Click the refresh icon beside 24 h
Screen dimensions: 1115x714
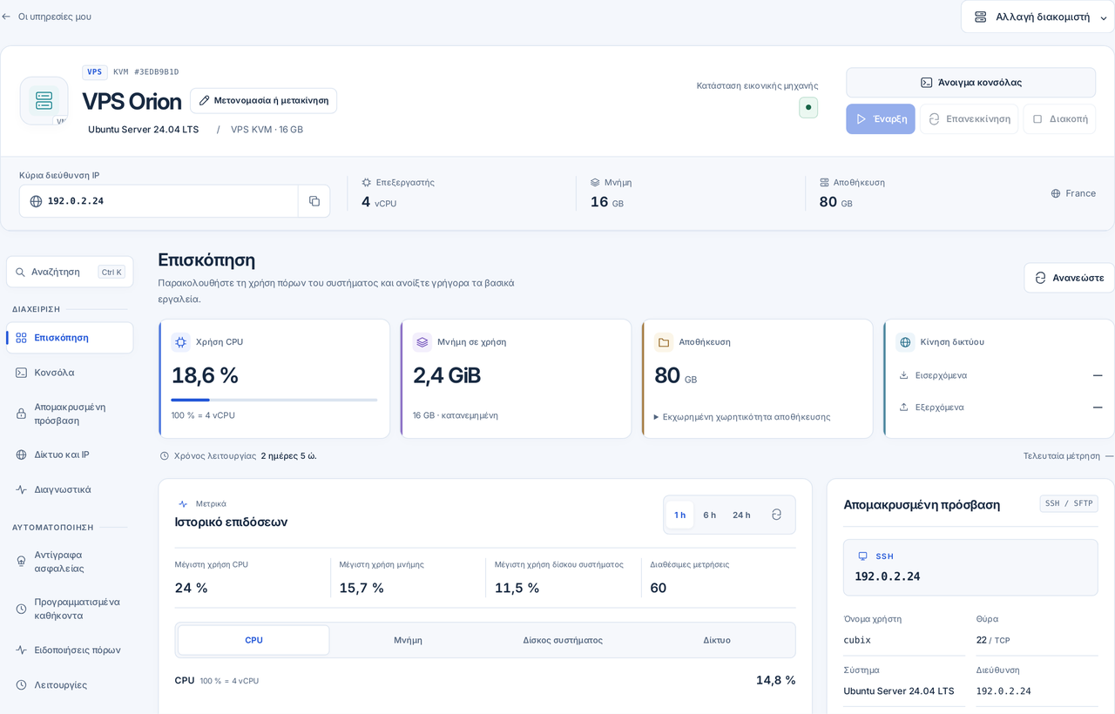coord(776,515)
